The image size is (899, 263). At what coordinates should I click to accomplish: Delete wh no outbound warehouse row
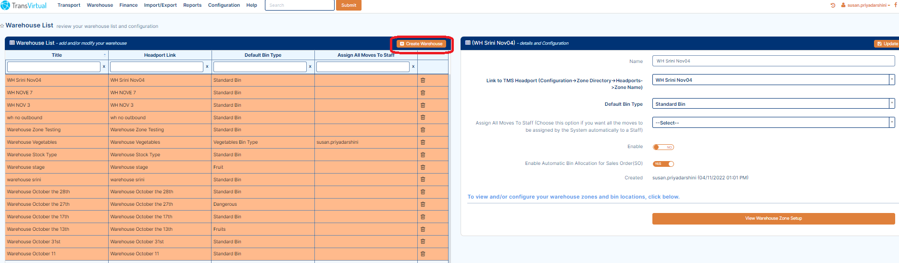pyautogui.click(x=423, y=117)
